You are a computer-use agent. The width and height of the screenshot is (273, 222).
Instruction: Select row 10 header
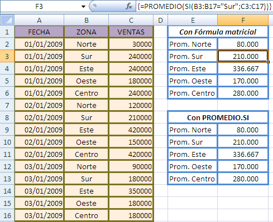(x=7, y=142)
